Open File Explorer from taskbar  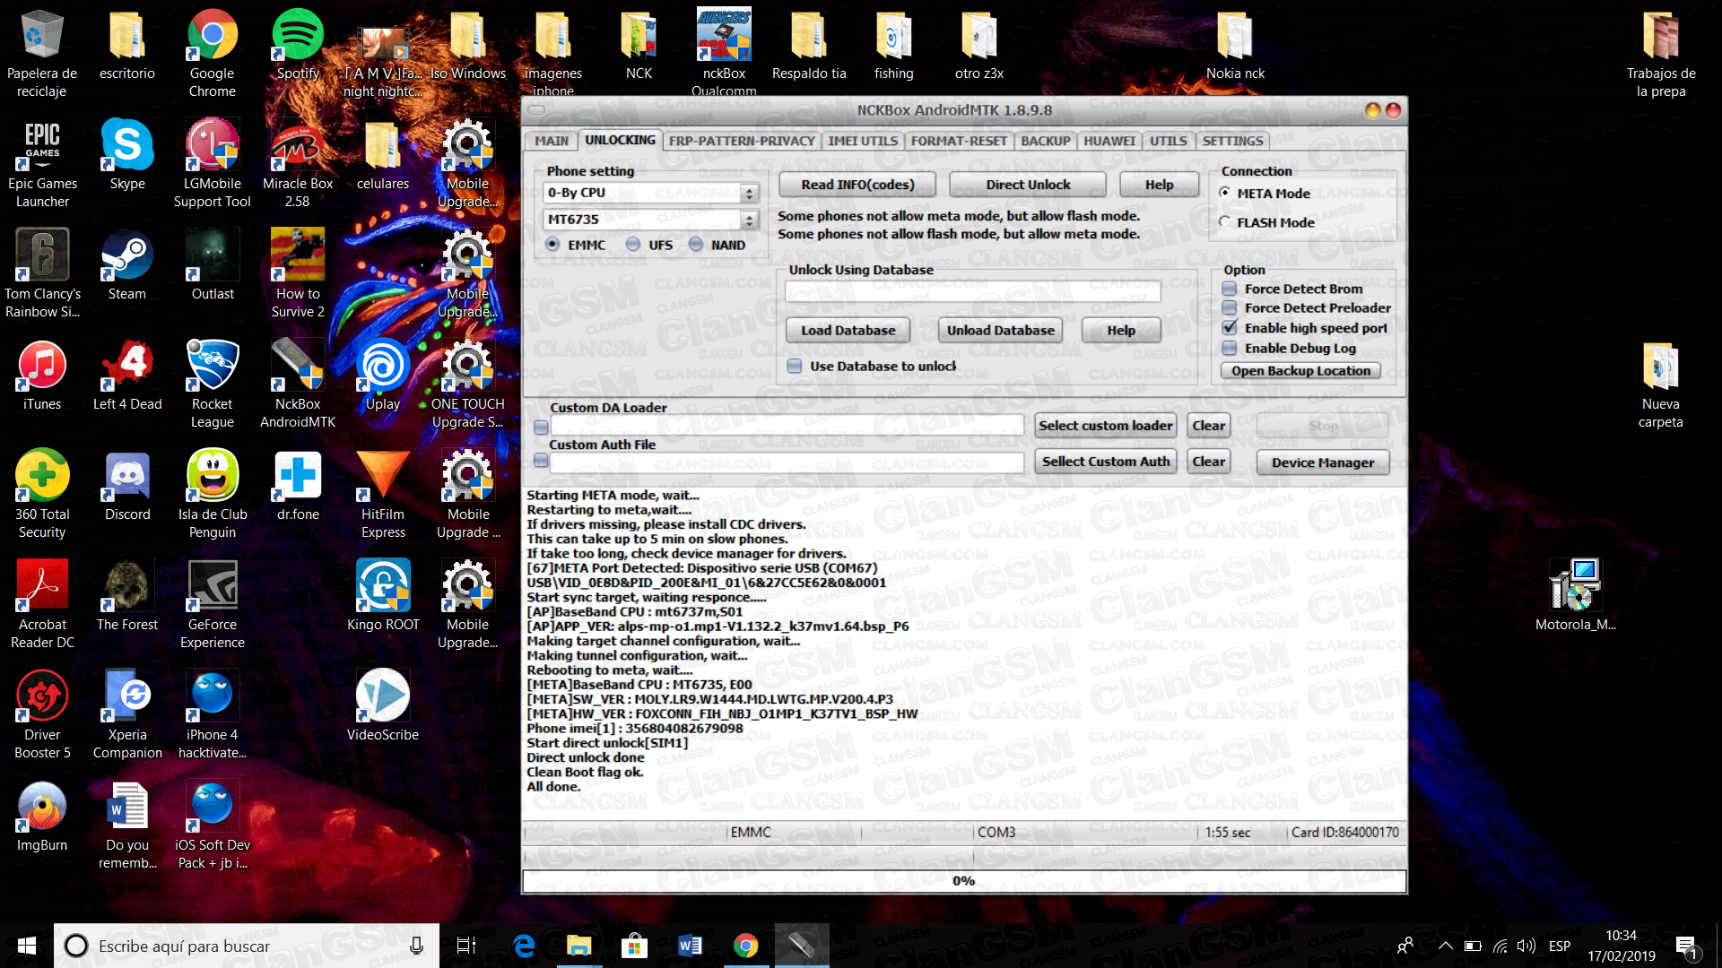click(578, 946)
